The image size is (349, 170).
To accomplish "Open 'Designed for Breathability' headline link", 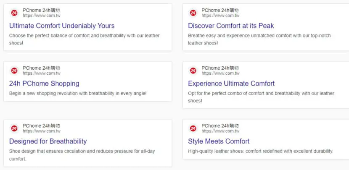I will pyautogui.click(x=48, y=141).
